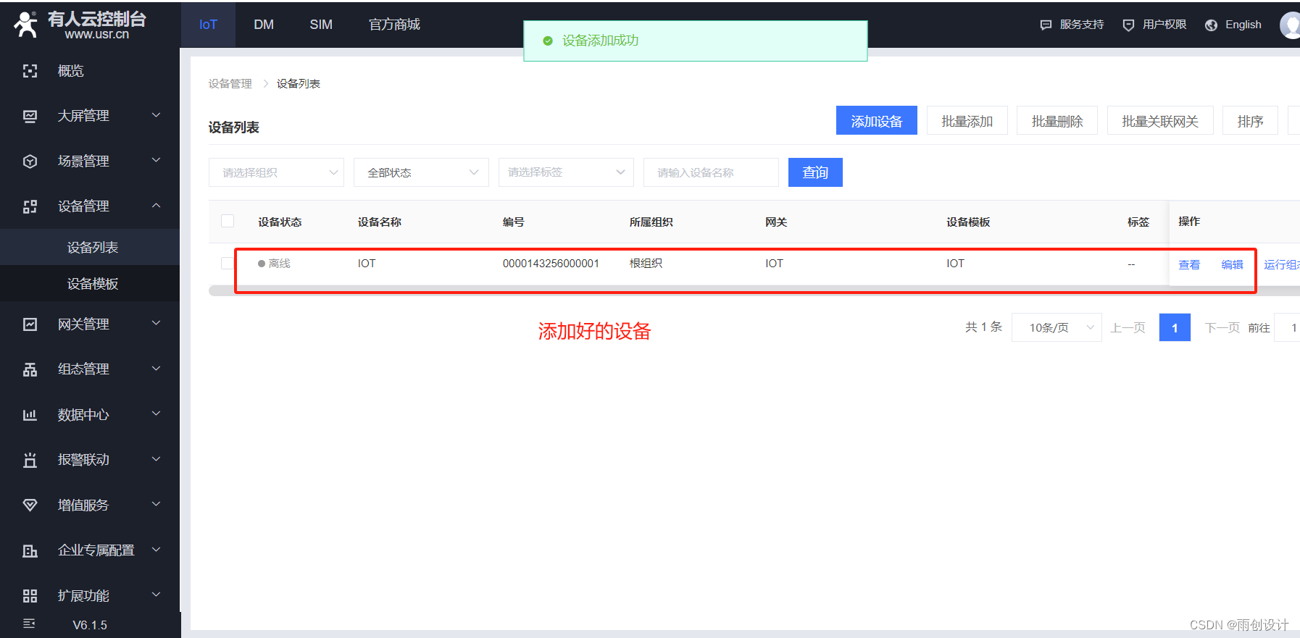Click the 数据中心 bar chart icon
Viewport: 1300px width, 638px height.
pos(30,415)
